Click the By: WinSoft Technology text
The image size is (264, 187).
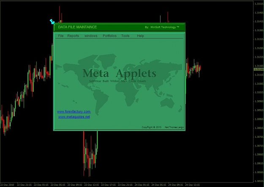tap(162, 27)
